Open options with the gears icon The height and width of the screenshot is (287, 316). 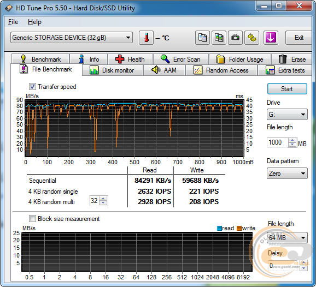click(x=251, y=38)
